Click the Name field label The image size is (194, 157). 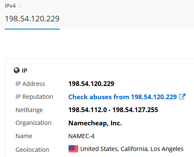[24, 136]
